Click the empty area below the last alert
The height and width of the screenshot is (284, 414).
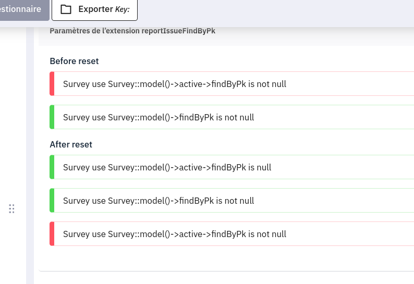click(224, 258)
